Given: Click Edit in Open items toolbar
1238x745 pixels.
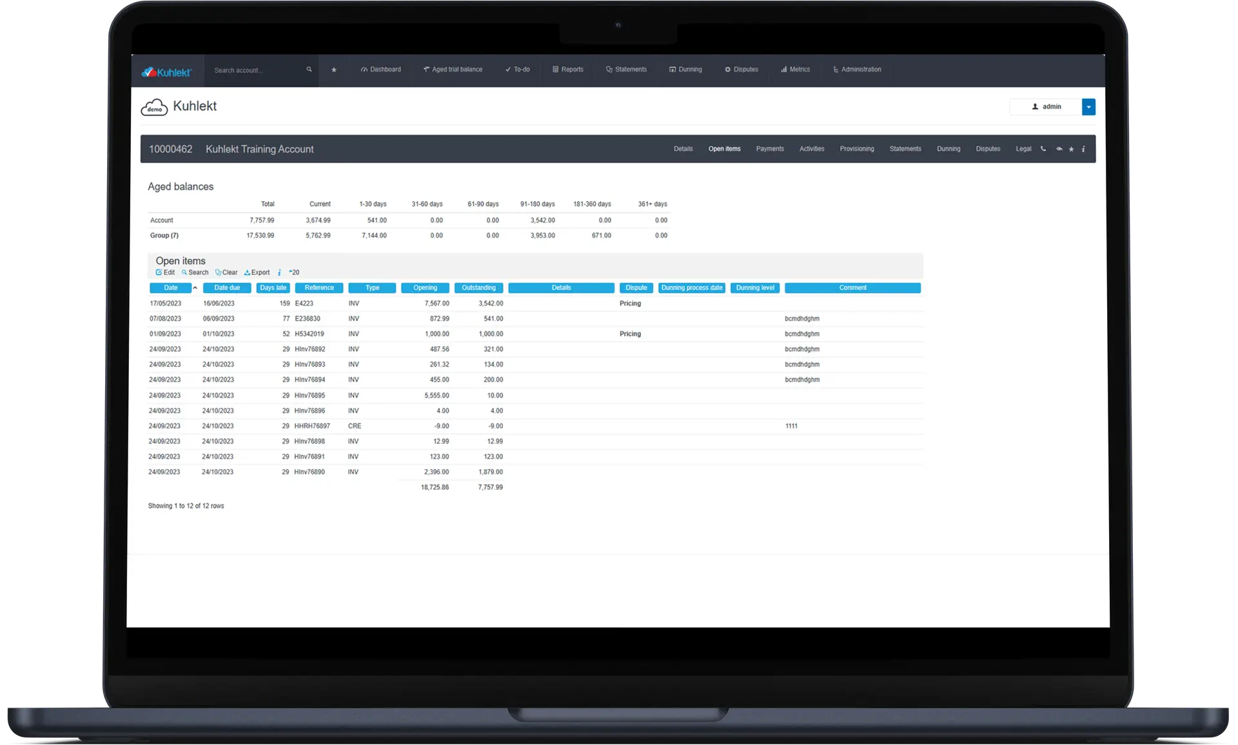Looking at the screenshot, I should pos(165,273).
